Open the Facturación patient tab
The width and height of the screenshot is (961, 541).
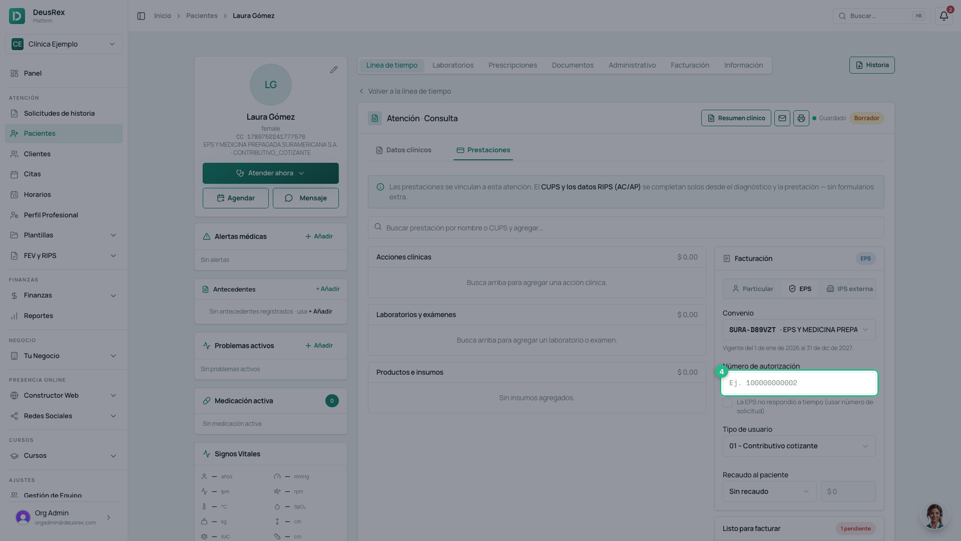click(690, 65)
